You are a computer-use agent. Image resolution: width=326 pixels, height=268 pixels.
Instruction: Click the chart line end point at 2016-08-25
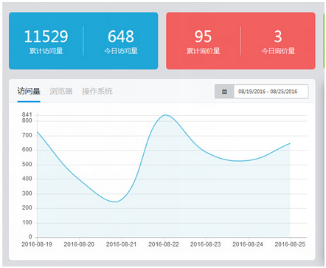point(290,143)
